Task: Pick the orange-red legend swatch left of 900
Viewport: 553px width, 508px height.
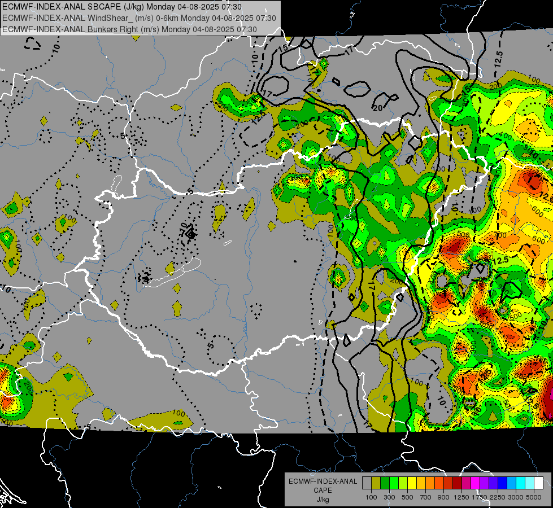Action: [439, 483]
